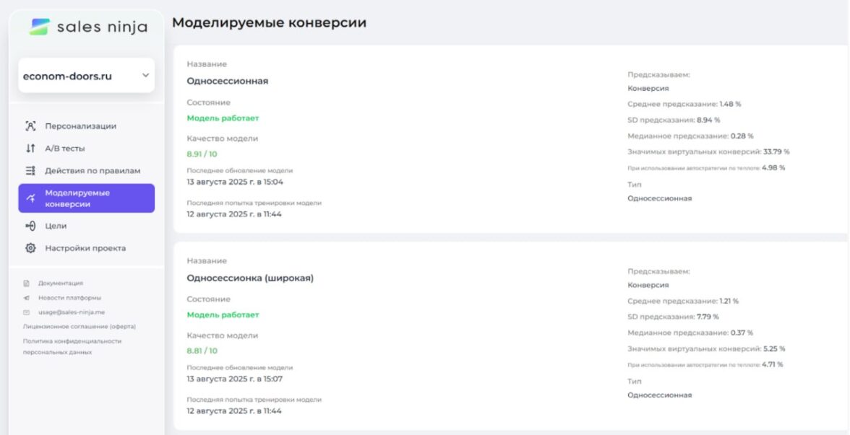Click the Персонализации sidebar icon

(x=30, y=126)
